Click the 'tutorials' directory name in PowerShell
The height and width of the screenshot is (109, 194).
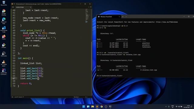point(146,47)
